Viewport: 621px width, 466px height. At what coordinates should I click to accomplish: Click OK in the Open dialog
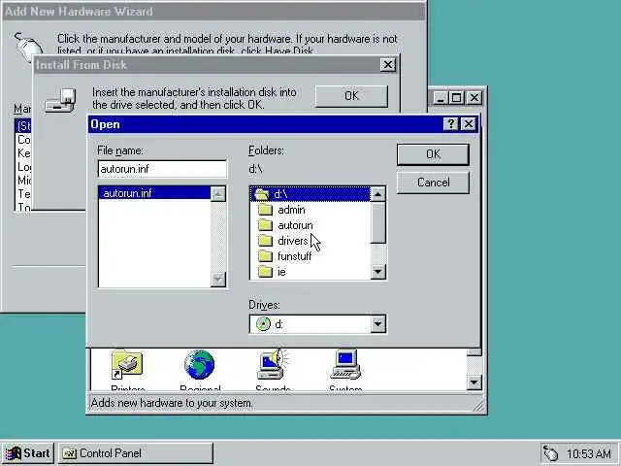pos(433,154)
